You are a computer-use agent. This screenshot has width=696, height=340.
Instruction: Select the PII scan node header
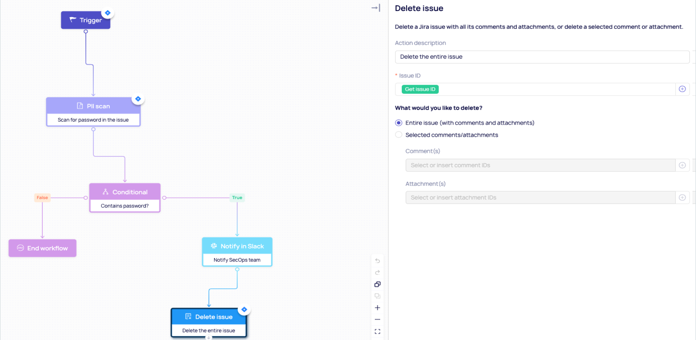point(93,106)
